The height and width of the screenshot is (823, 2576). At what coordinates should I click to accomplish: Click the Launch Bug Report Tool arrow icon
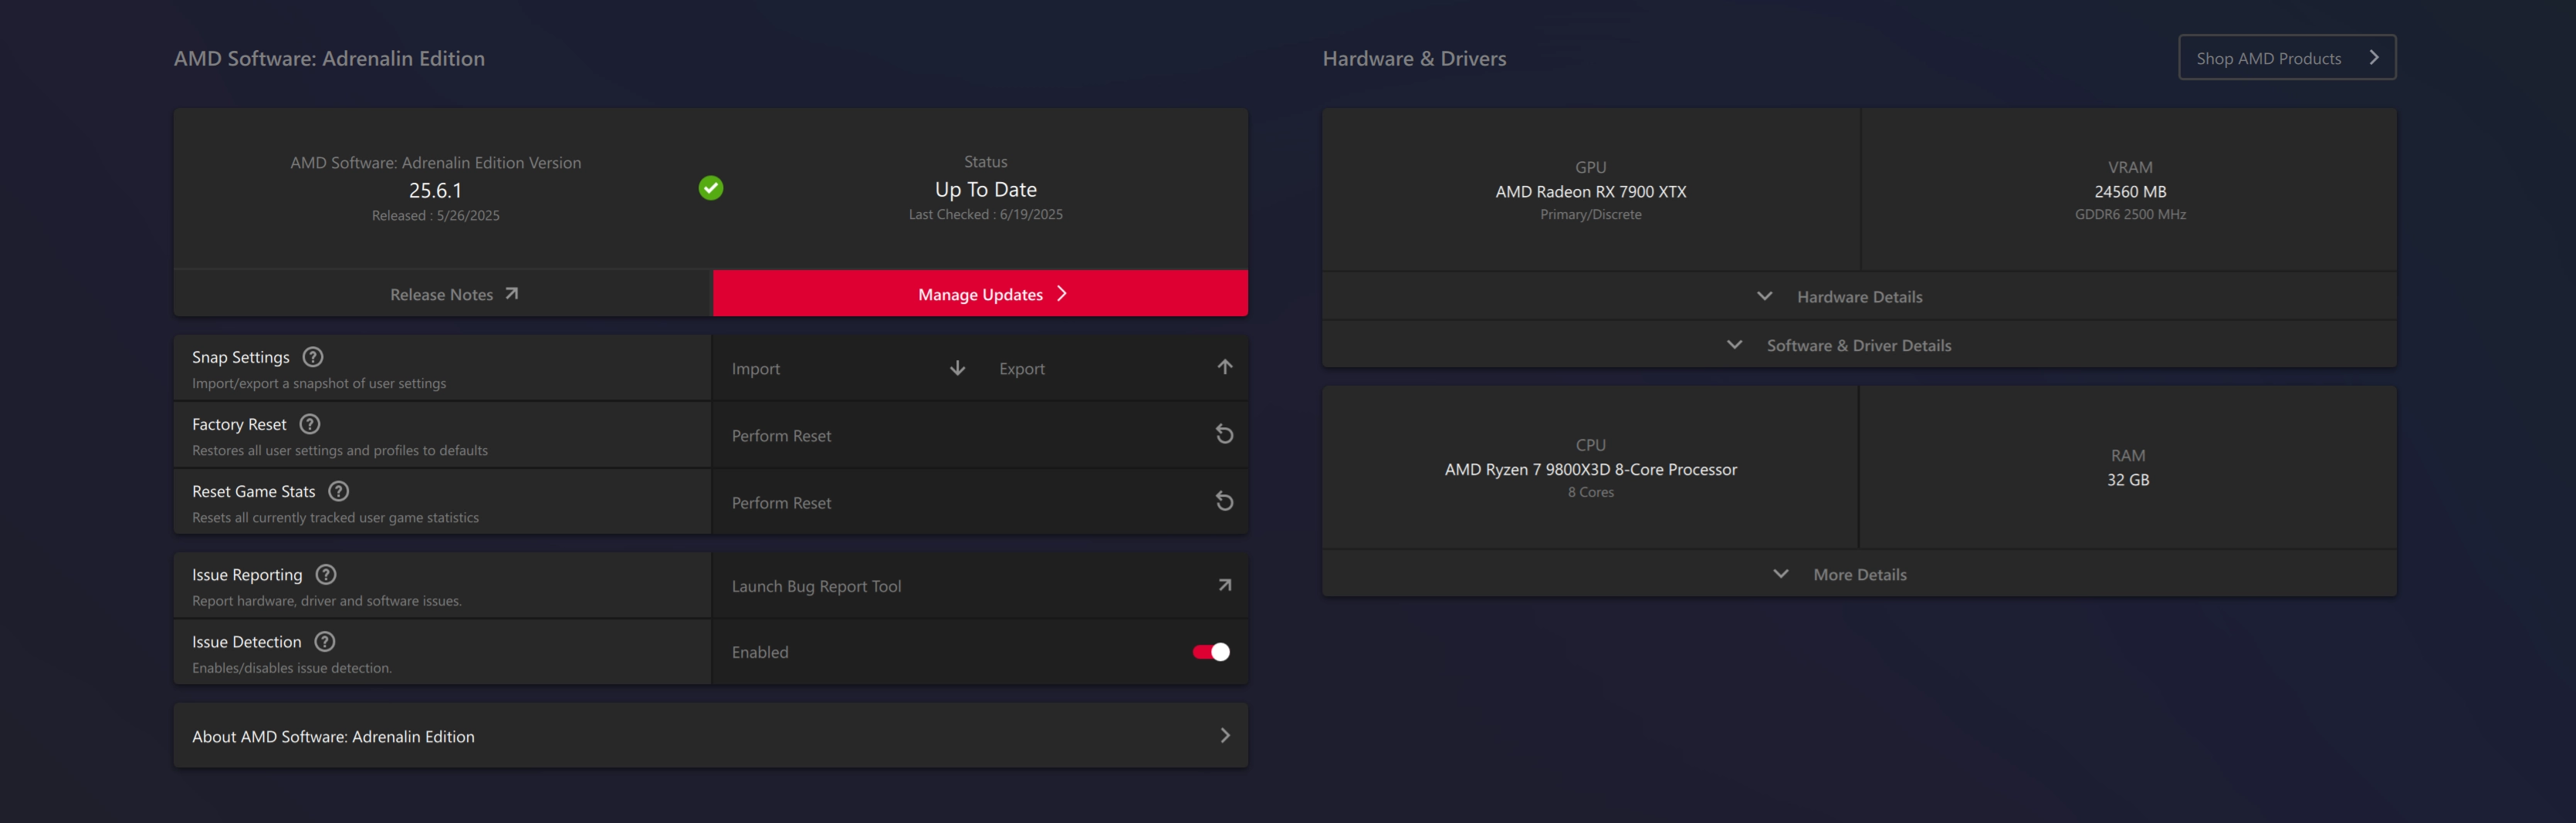pyautogui.click(x=1224, y=585)
